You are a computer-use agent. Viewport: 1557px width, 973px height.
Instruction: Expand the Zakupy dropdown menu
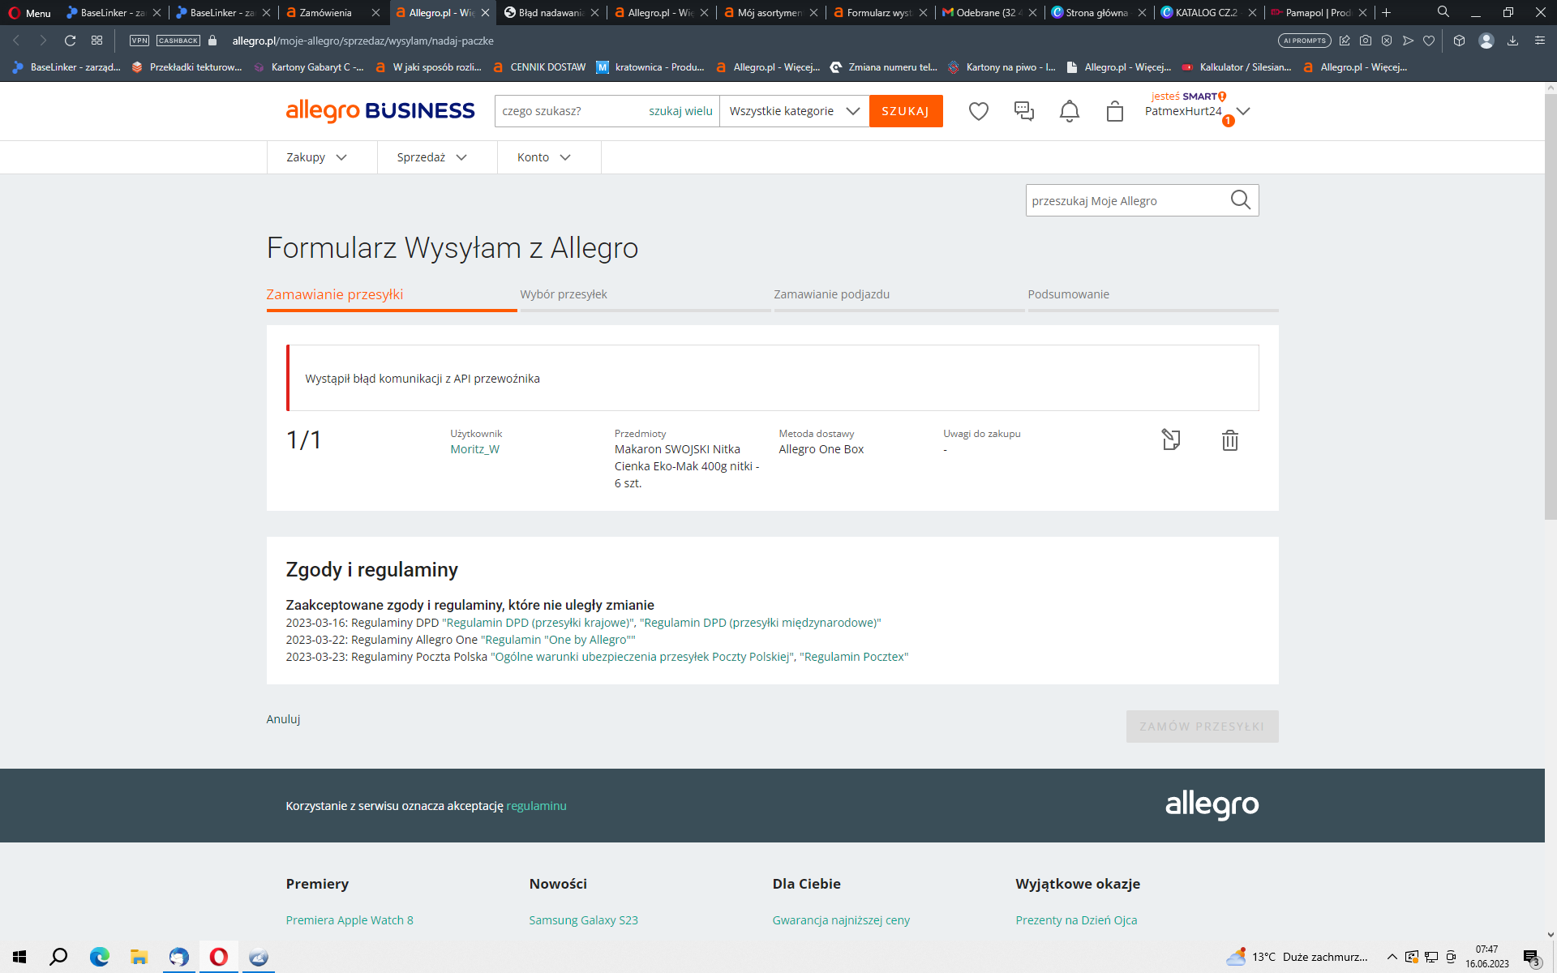click(317, 157)
